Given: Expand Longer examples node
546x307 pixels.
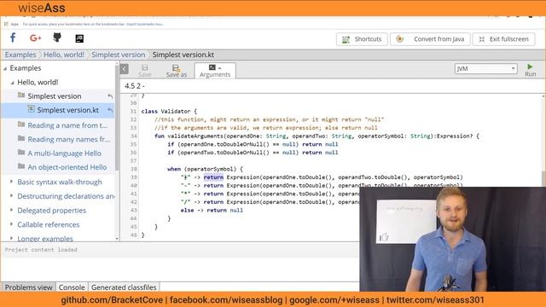Looking at the screenshot, I should coord(11,239).
